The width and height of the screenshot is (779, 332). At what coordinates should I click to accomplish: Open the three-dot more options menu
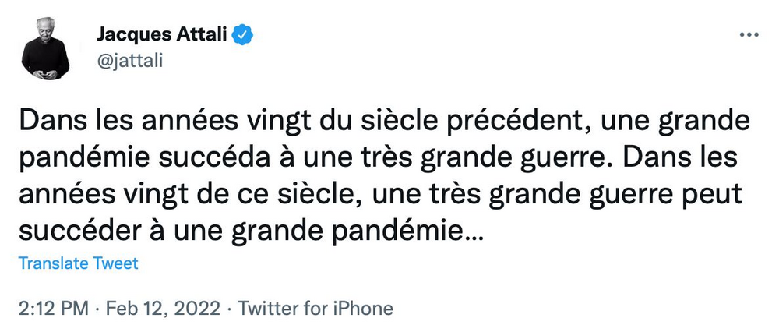pos(748,35)
